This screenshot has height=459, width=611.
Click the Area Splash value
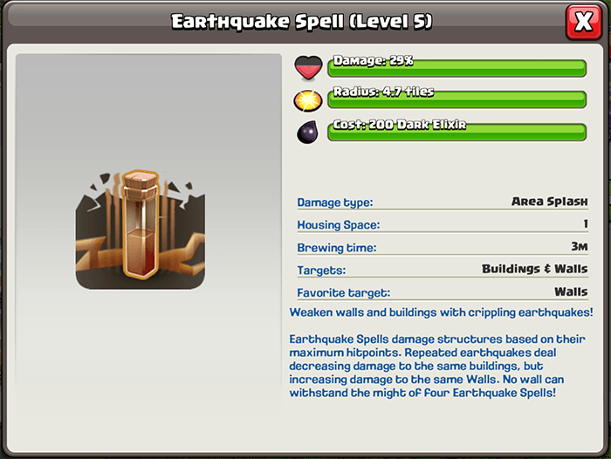[549, 202]
